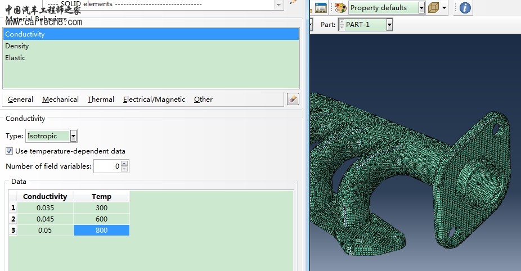The width and height of the screenshot is (521, 271).
Task: Click the delete behavior eraser icon
Action: coord(293,99)
